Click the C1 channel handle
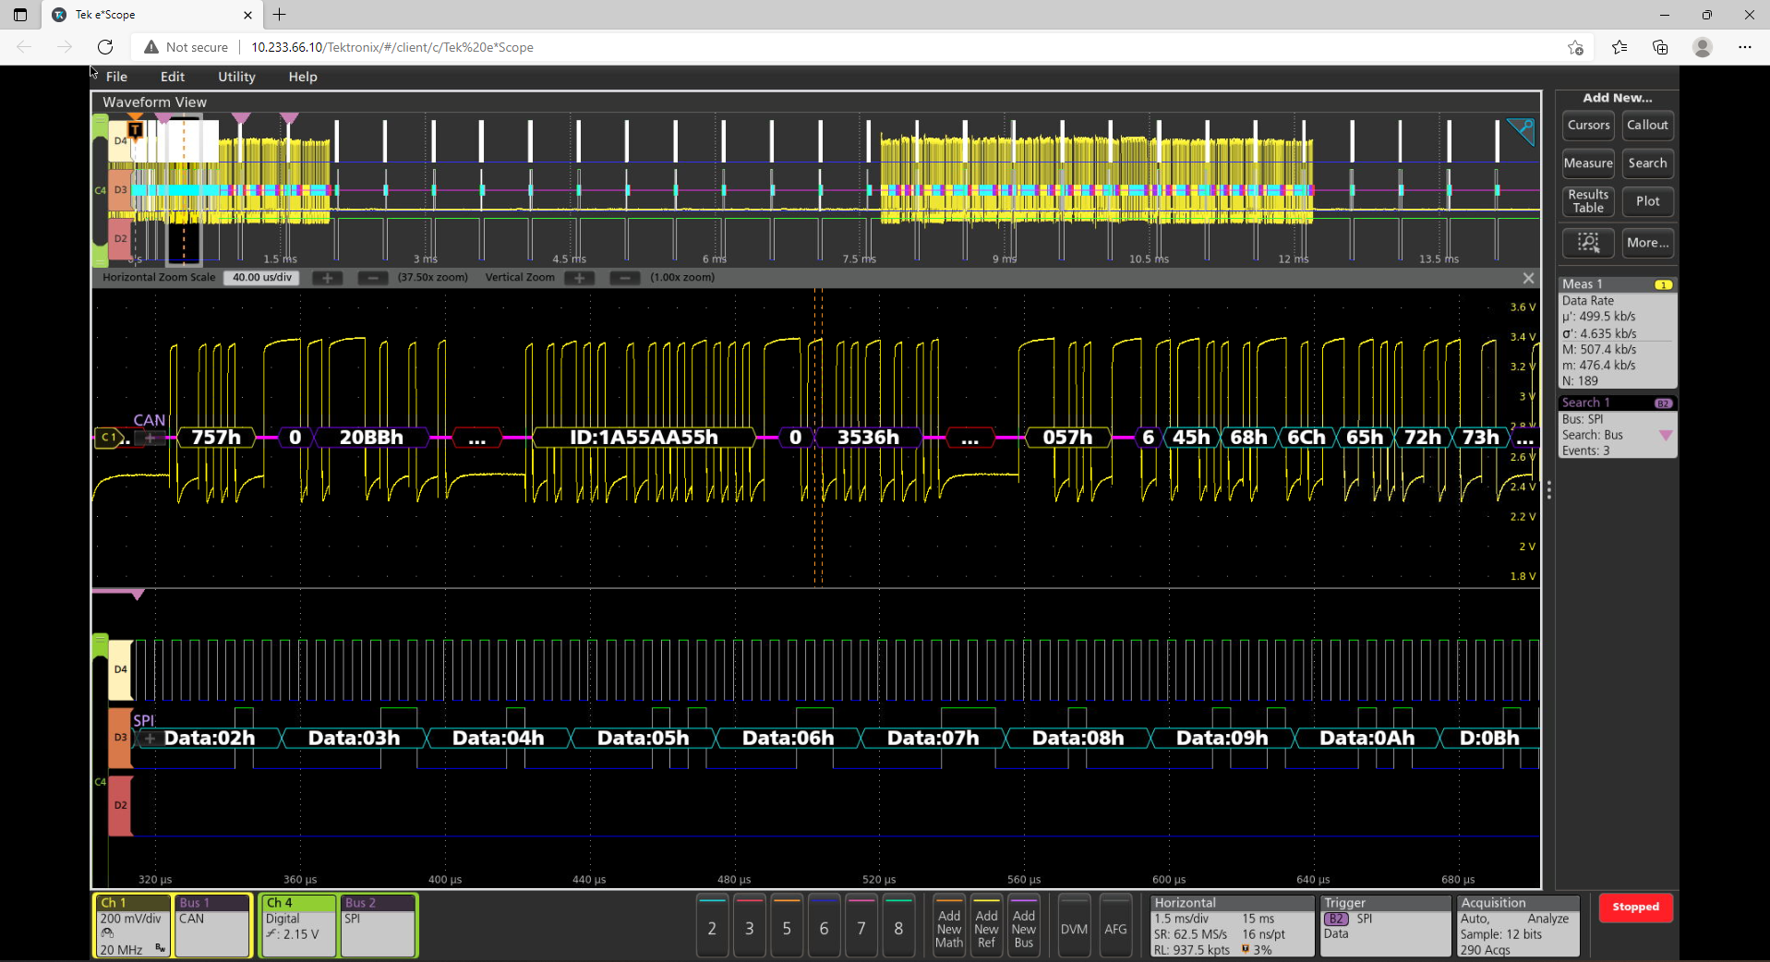This screenshot has height=962, width=1770. click(x=109, y=438)
